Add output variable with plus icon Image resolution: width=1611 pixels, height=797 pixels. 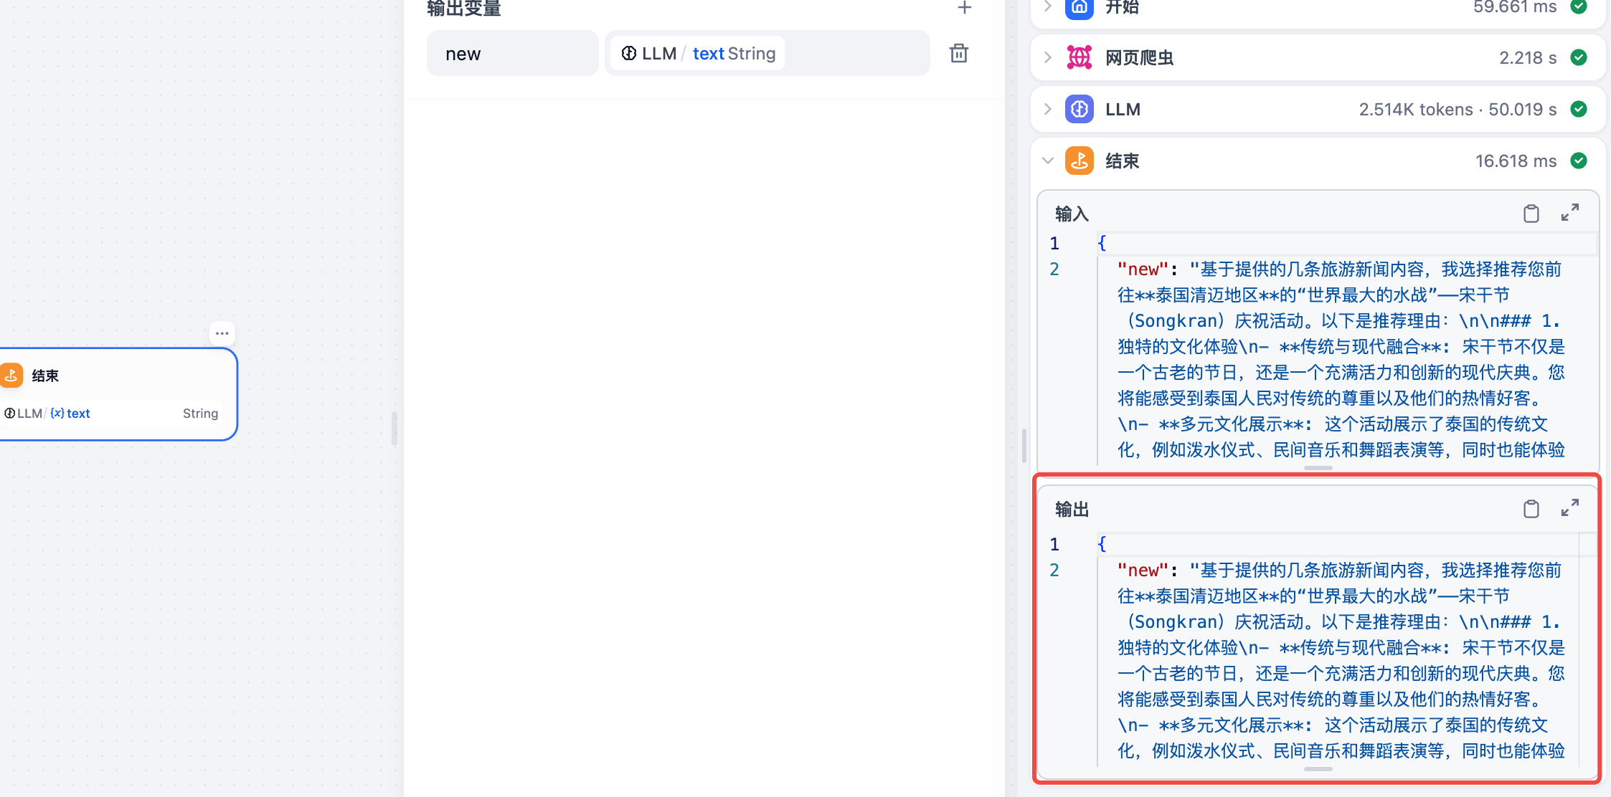(964, 8)
